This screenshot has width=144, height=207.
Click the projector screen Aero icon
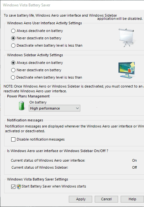126,37
